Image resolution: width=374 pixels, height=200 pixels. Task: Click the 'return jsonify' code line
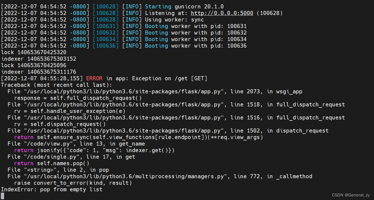tap(94, 150)
